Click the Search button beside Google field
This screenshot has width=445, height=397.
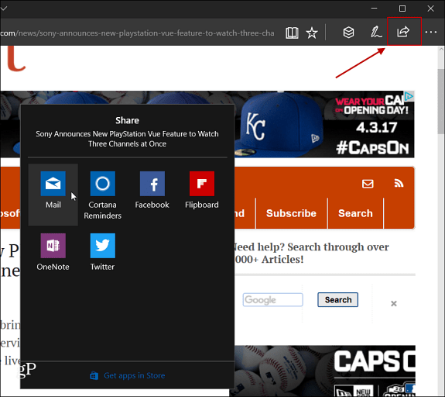(337, 300)
